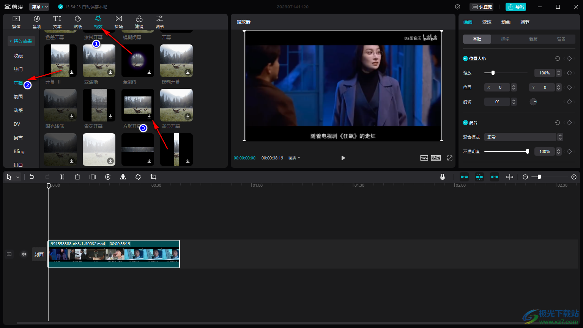583x328 pixels.
Task: Rotate the selected clip
Action: click(138, 177)
